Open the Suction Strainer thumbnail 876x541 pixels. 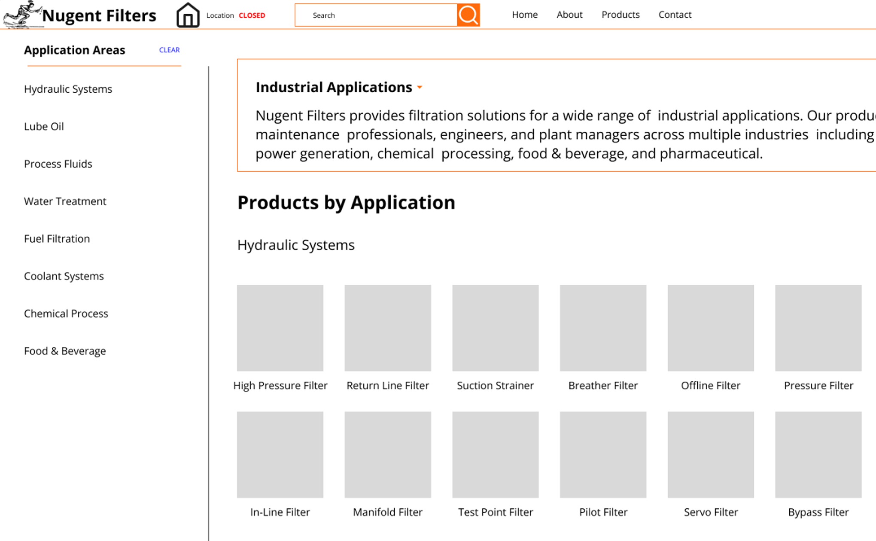pyautogui.click(x=496, y=328)
